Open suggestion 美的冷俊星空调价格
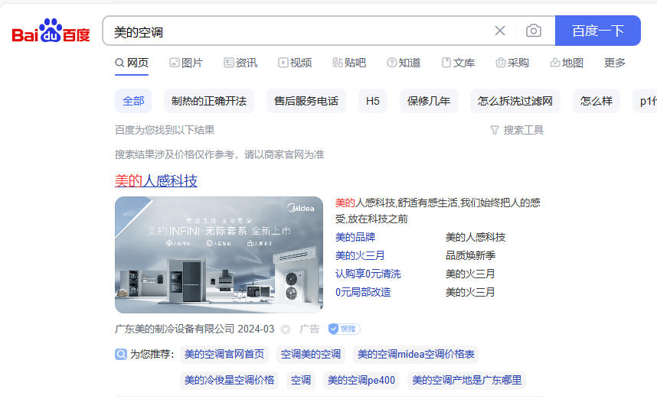 (x=230, y=380)
